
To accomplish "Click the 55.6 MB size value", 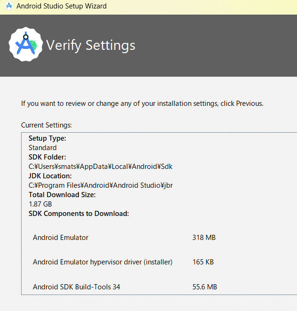I will coord(205,287).
